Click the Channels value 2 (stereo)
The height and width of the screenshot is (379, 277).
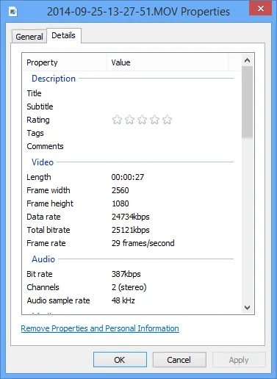pos(129,287)
